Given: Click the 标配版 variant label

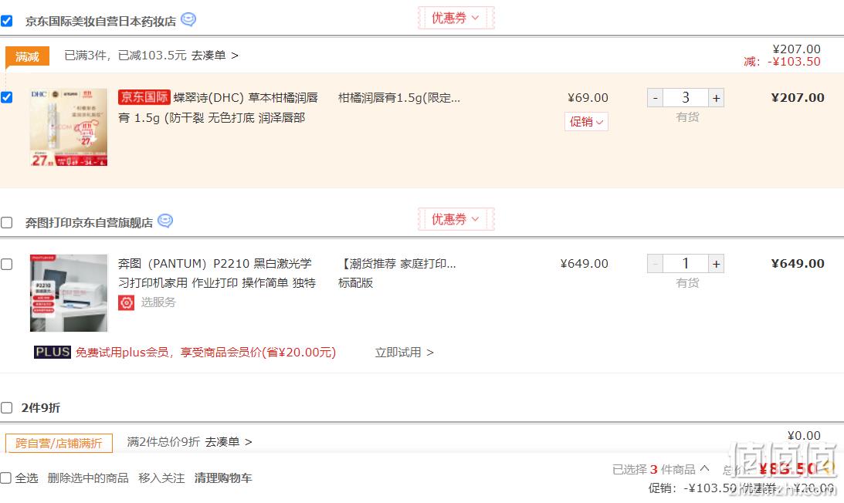Looking at the screenshot, I should [355, 283].
